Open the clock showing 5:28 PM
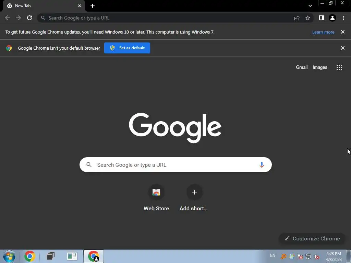This screenshot has height=263, width=351. [x=334, y=256]
